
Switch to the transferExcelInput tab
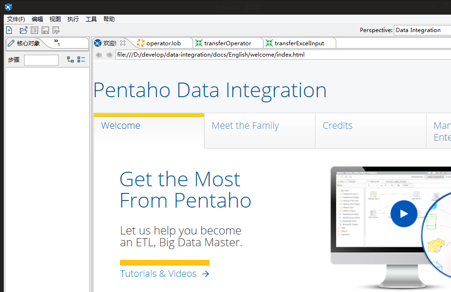point(298,43)
